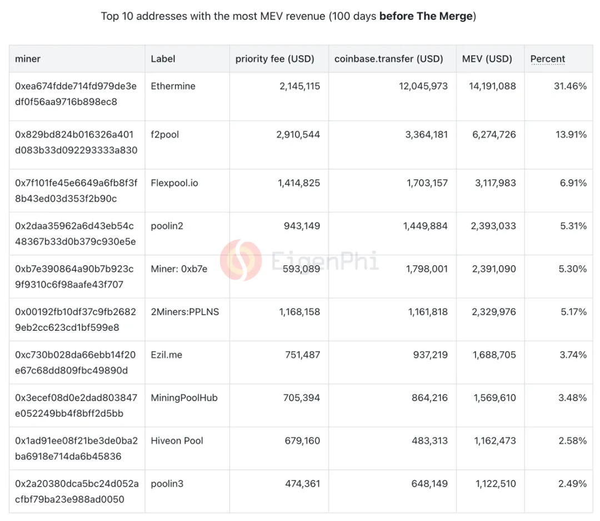Click the 'Label' column header
600x521 pixels.
(163, 59)
